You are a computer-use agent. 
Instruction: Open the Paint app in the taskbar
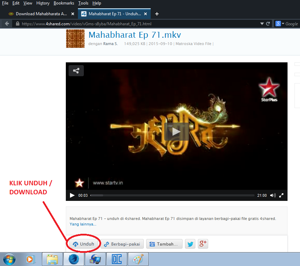pyautogui.click(x=138, y=259)
